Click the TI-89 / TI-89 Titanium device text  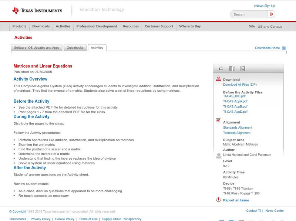238,188
